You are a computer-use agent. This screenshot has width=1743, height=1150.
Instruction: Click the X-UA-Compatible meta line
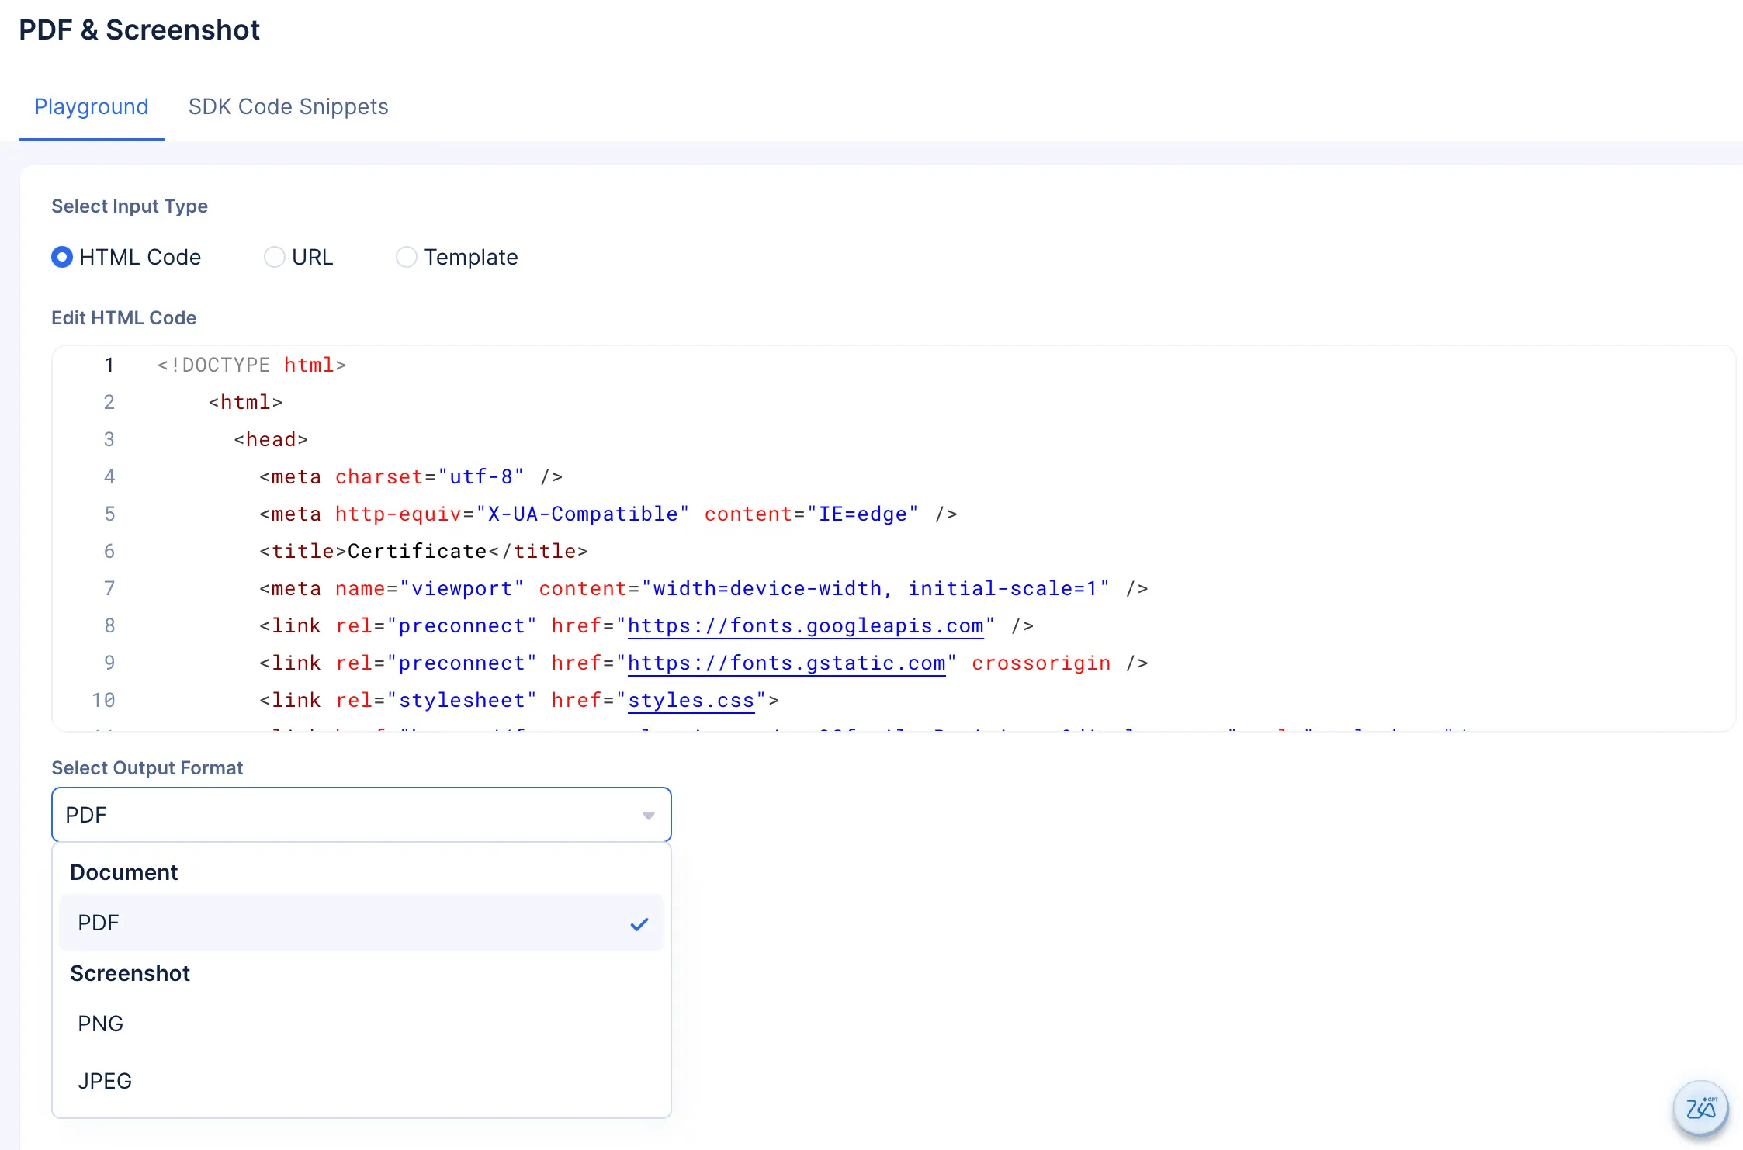(608, 514)
